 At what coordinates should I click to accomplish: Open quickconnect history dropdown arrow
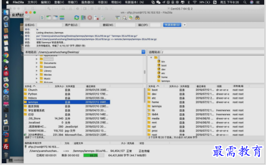tap(185, 25)
